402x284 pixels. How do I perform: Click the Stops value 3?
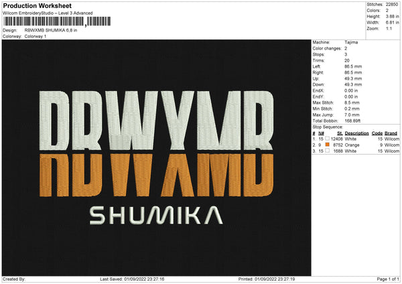[346, 54]
